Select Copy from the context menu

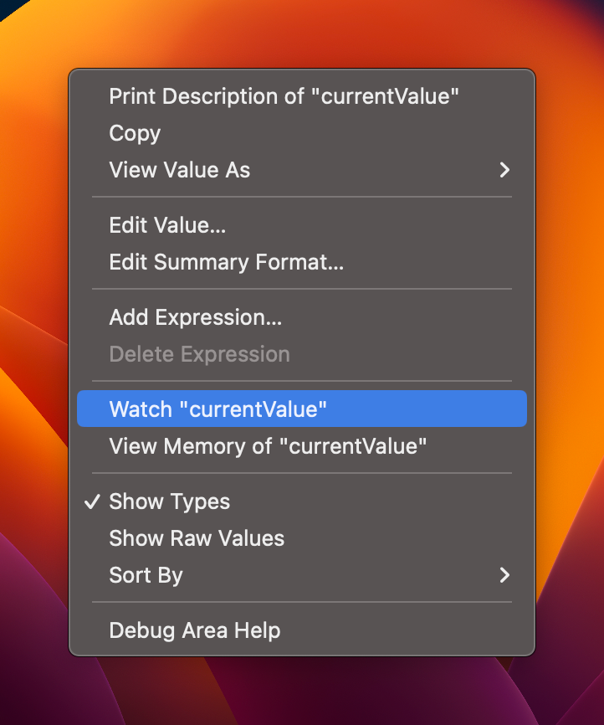click(135, 133)
